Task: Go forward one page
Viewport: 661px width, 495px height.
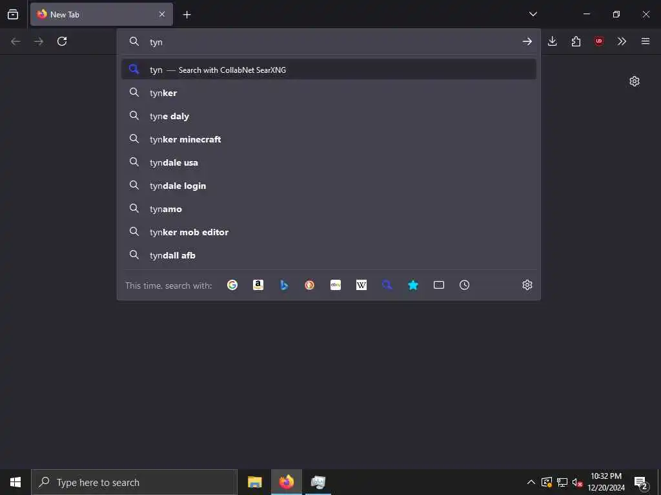Action: pos(39,41)
